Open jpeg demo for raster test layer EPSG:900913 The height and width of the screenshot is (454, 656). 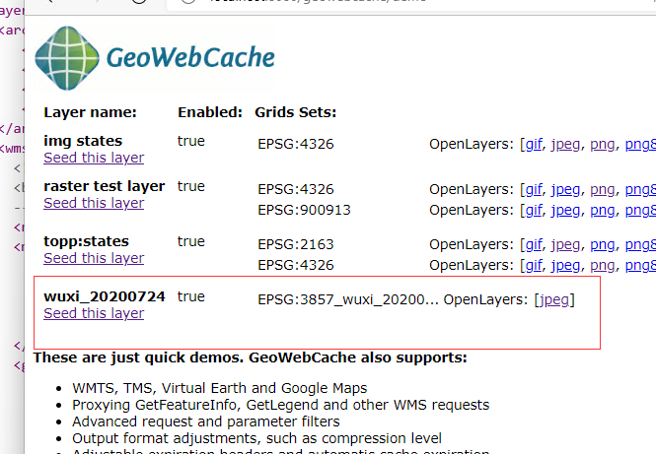[x=566, y=210]
